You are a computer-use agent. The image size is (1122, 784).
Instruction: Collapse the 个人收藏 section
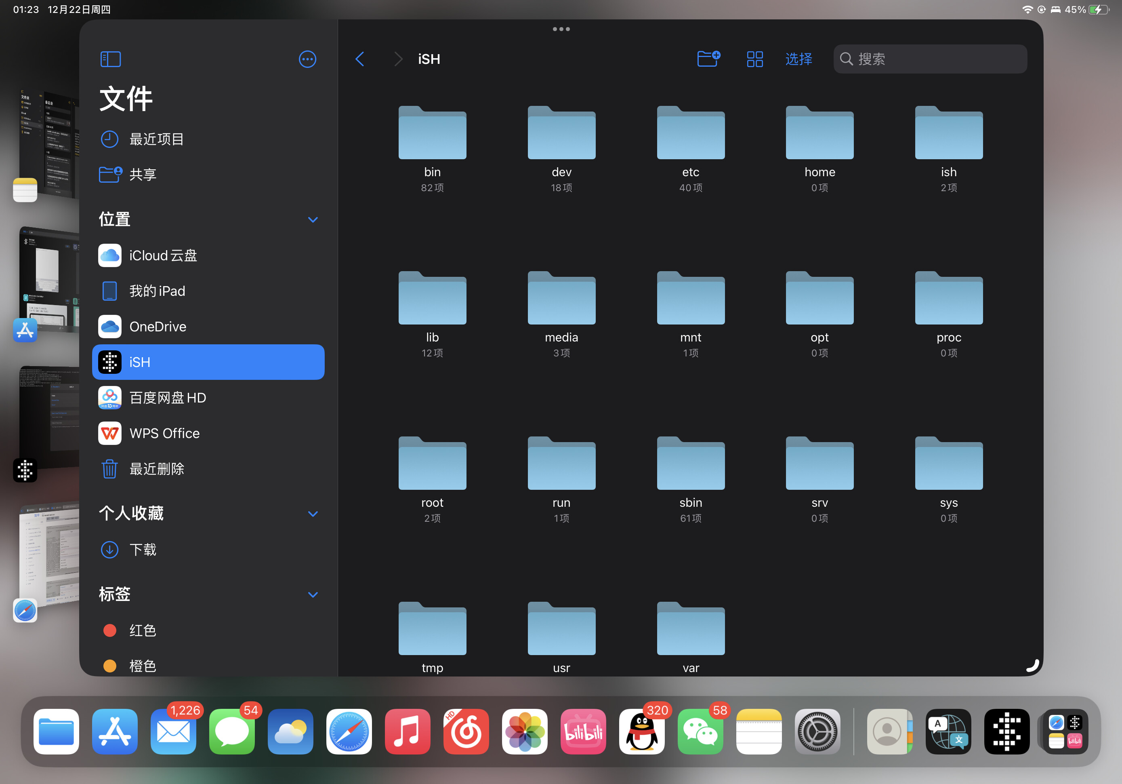[313, 514]
